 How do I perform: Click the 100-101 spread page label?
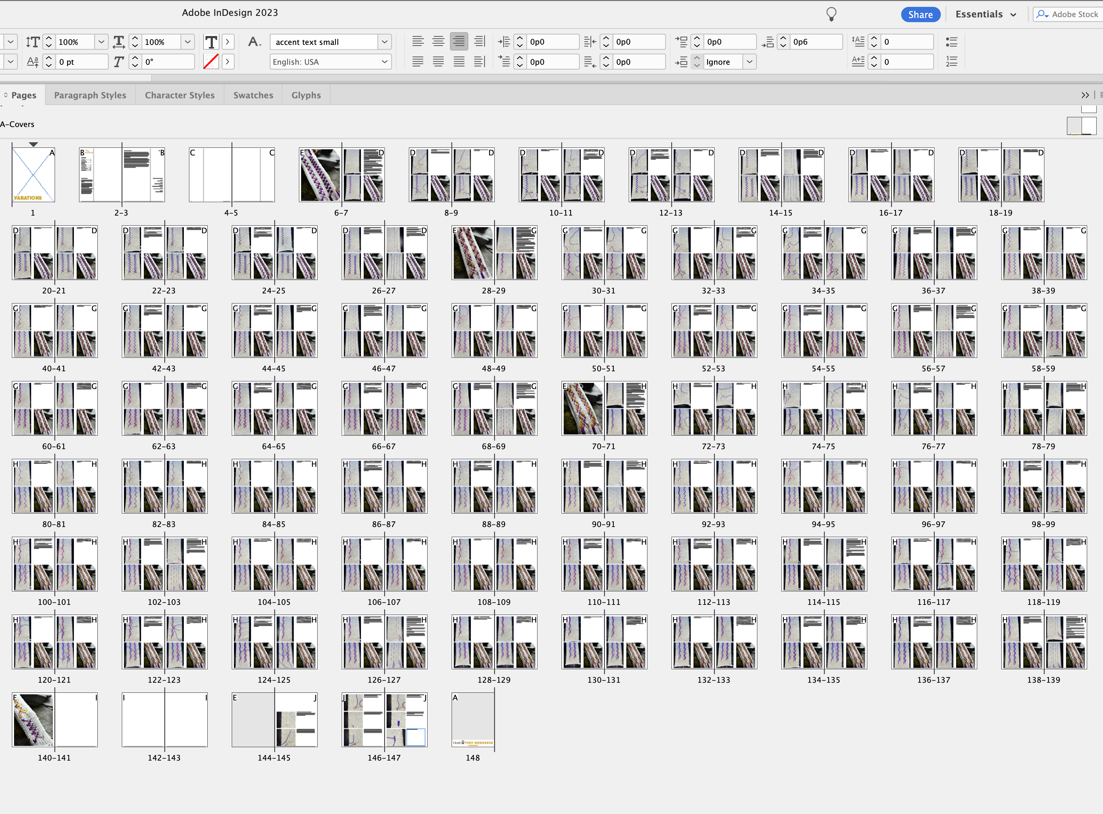(x=54, y=602)
